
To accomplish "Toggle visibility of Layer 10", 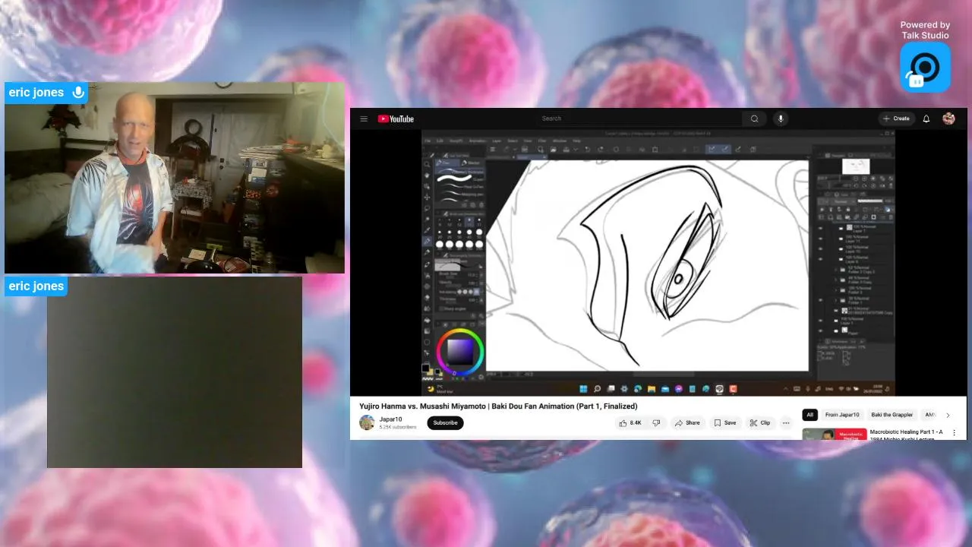I will [x=820, y=249].
